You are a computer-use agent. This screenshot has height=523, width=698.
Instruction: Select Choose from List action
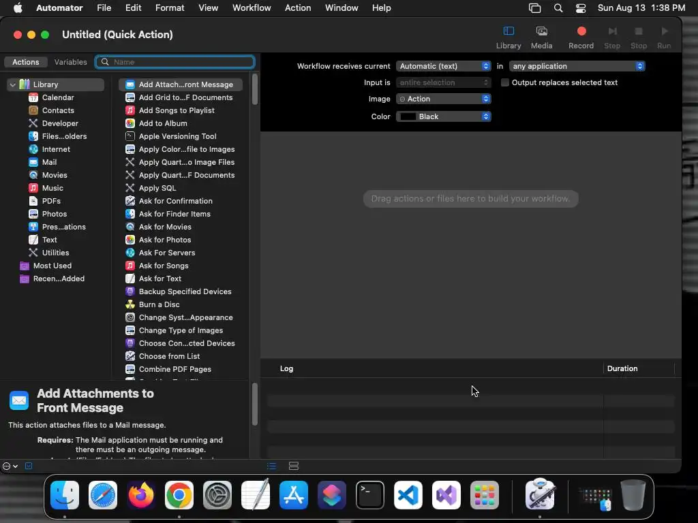[x=169, y=355]
